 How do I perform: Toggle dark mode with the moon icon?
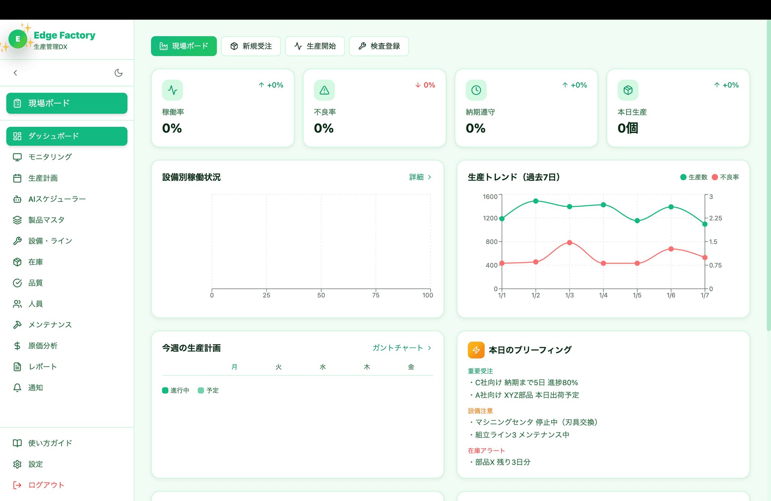(119, 73)
